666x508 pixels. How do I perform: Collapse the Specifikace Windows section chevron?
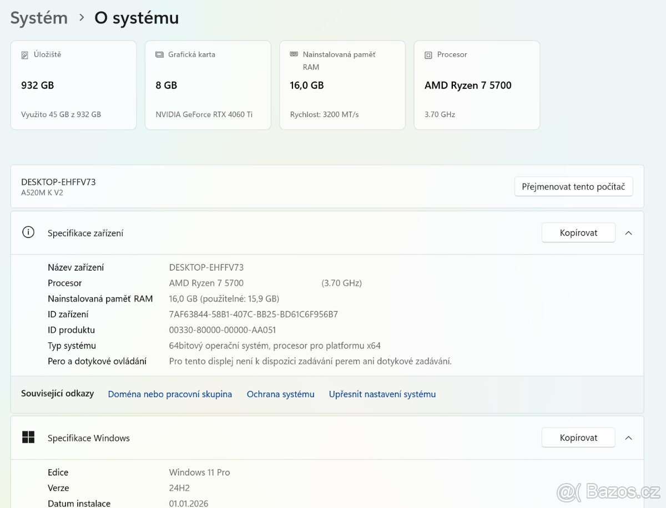click(x=628, y=438)
